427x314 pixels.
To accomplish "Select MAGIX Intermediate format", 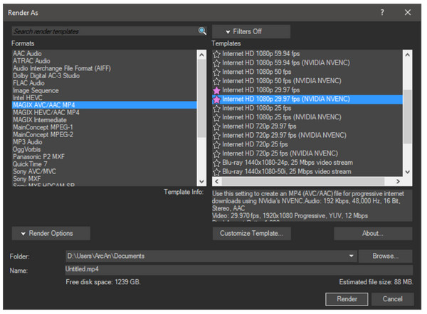I will pyautogui.click(x=105, y=119).
